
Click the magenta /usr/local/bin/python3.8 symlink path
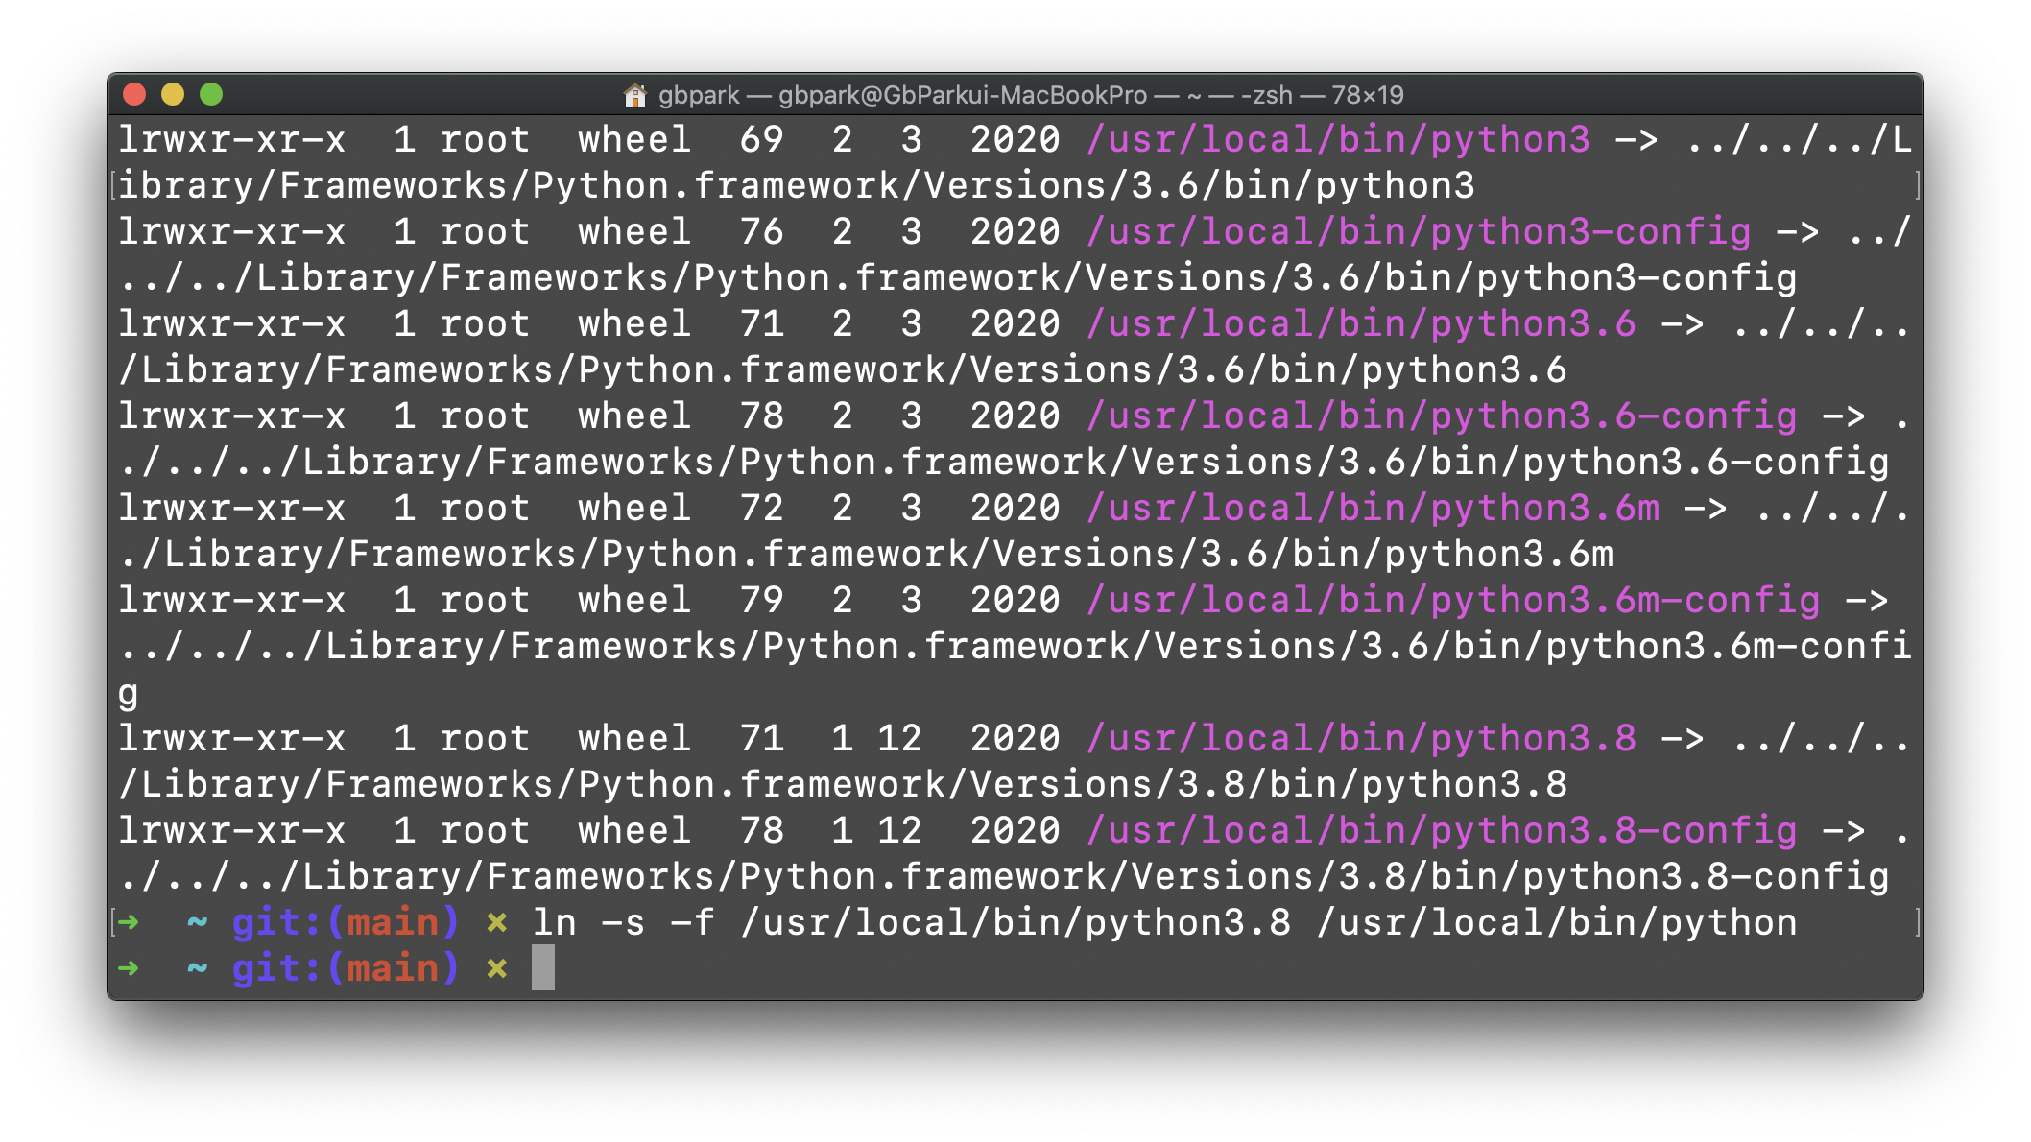pos(1361,739)
